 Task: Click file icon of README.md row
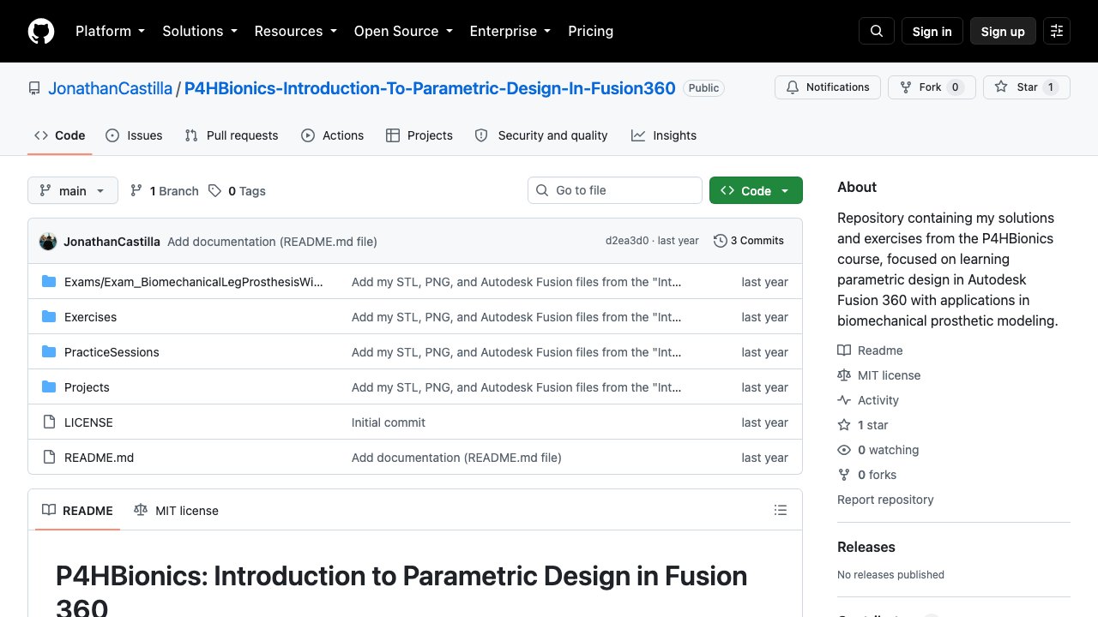[49, 458]
